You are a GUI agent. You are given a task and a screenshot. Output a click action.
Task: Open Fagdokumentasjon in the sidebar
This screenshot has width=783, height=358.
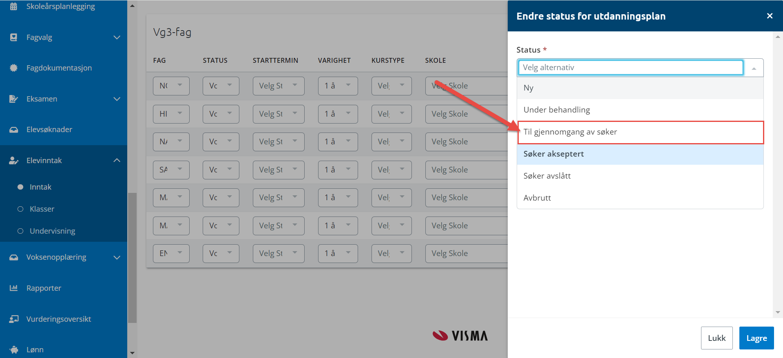[x=59, y=68]
